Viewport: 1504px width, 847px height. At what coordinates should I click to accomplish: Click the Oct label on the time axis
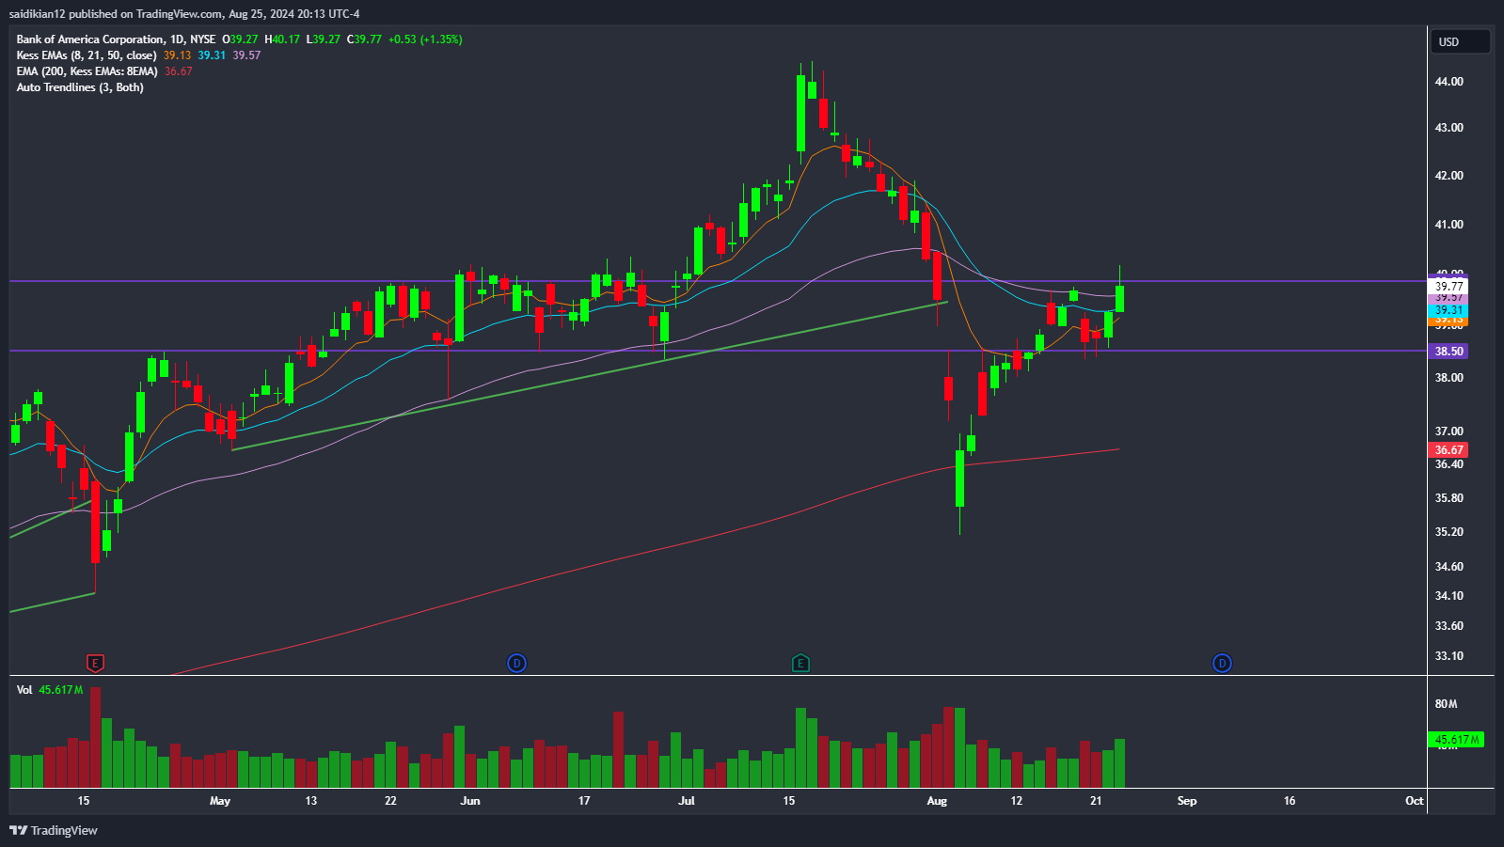pos(1414,801)
